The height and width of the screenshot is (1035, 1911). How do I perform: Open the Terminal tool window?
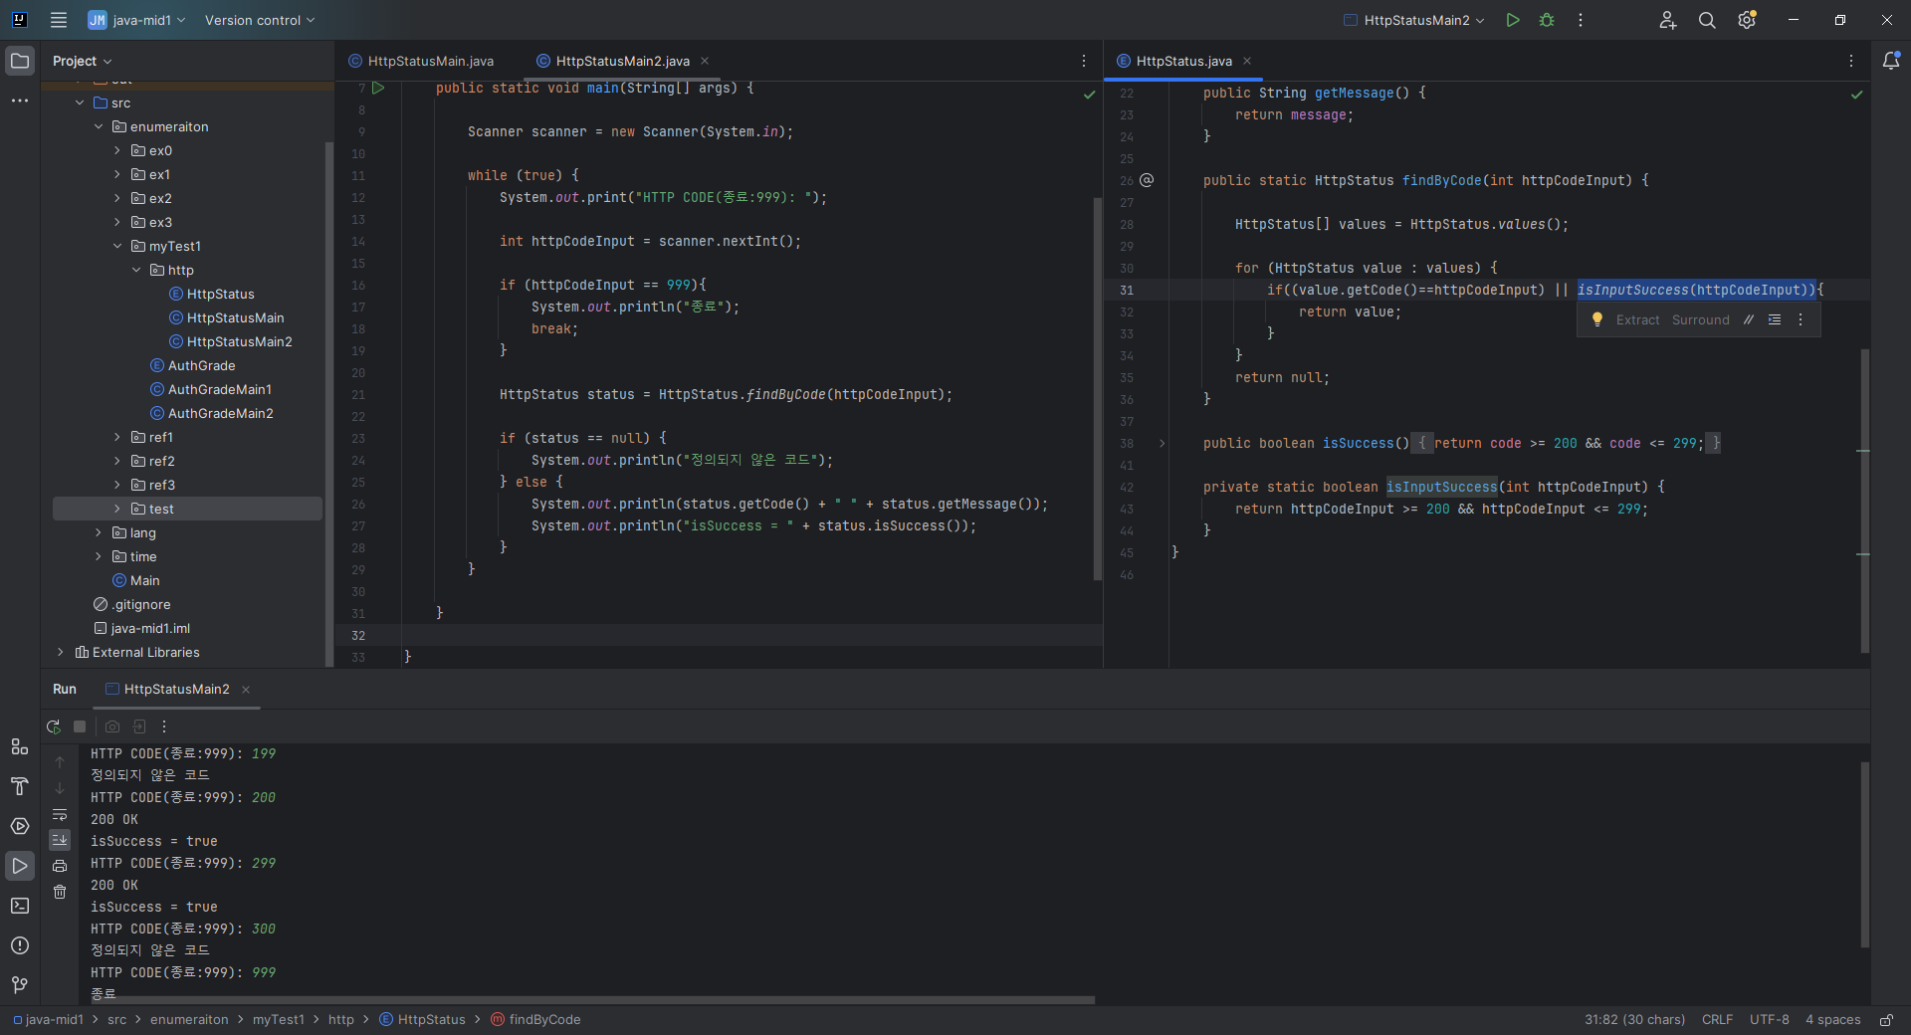20,906
